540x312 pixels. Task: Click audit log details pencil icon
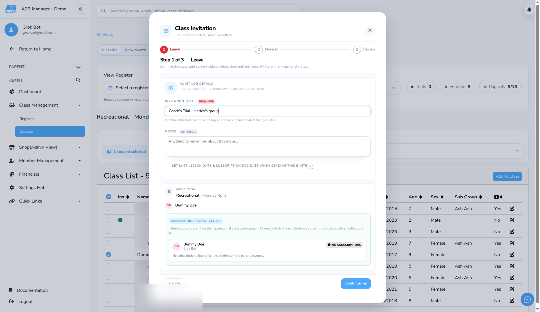click(x=171, y=88)
